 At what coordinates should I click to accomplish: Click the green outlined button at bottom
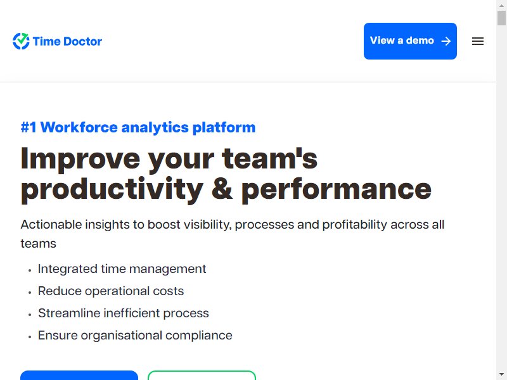click(x=202, y=376)
